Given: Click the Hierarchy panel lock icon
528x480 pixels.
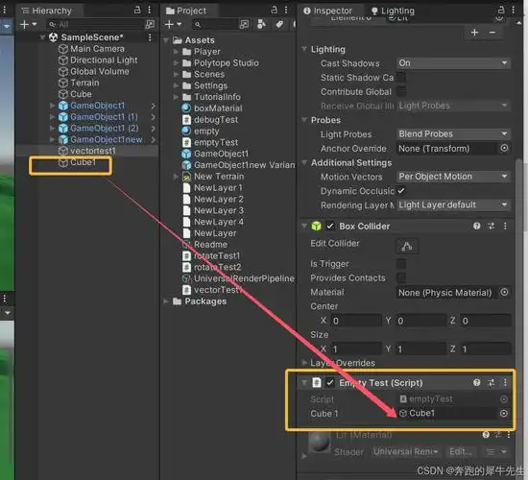Looking at the screenshot, I should 137,11.
